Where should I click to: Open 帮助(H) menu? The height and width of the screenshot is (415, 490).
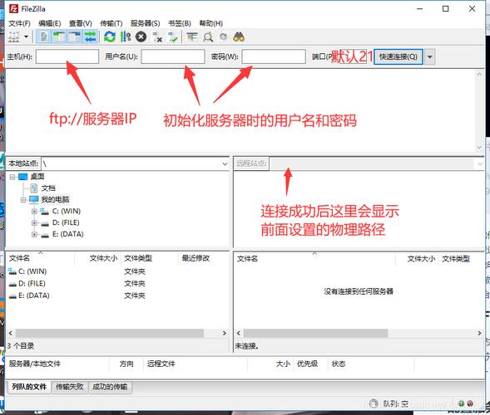click(211, 23)
